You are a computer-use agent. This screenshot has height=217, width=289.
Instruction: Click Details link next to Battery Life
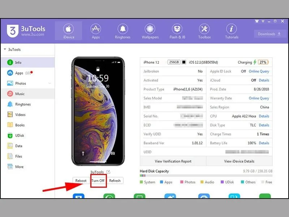coord(264,143)
